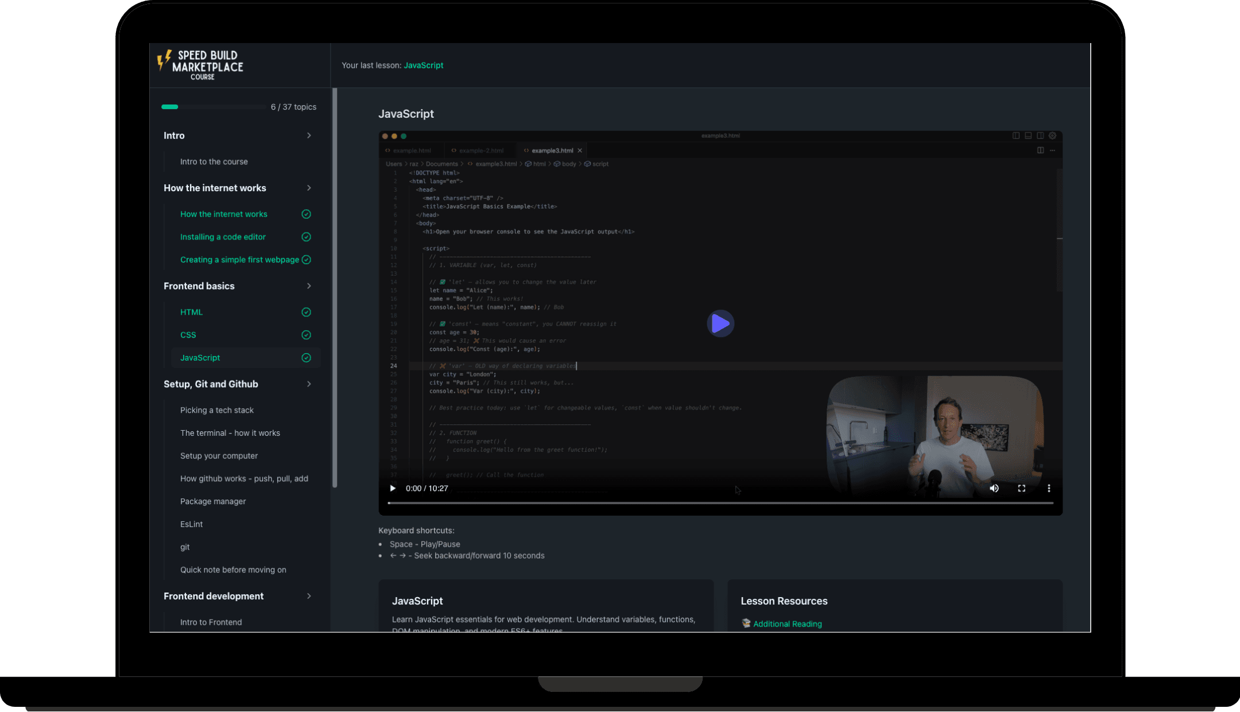This screenshot has width=1240, height=712.
Task: Open Quick note before moving on lesson
Action: pos(233,570)
